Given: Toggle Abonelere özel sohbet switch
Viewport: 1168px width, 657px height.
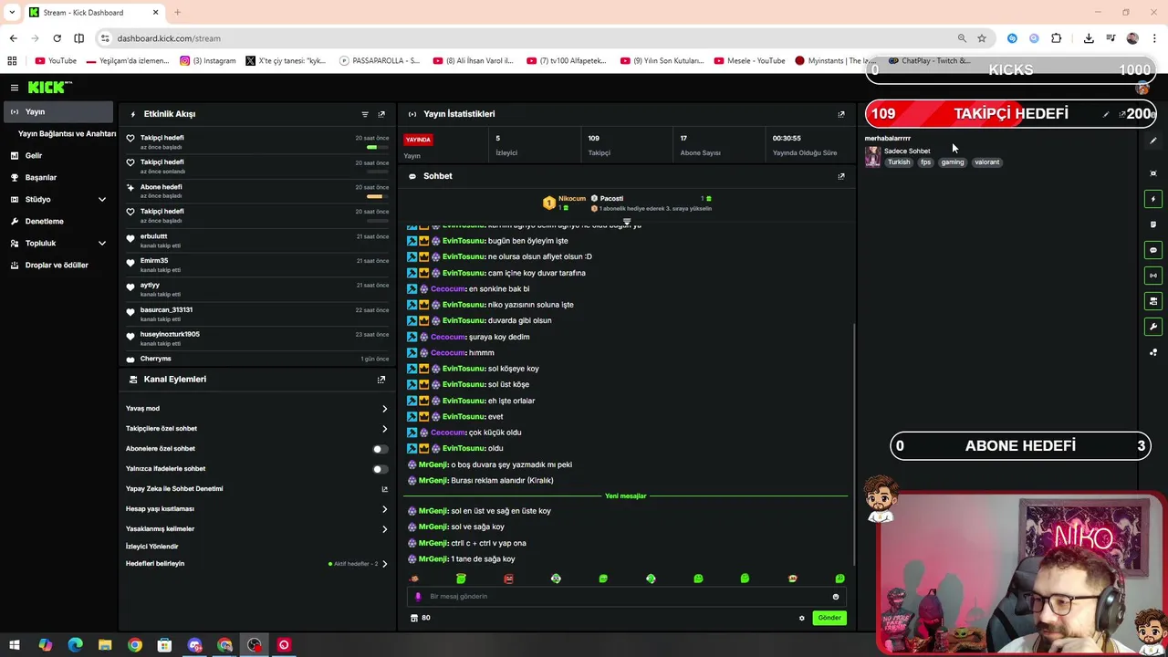Looking at the screenshot, I should [x=380, y=449].
